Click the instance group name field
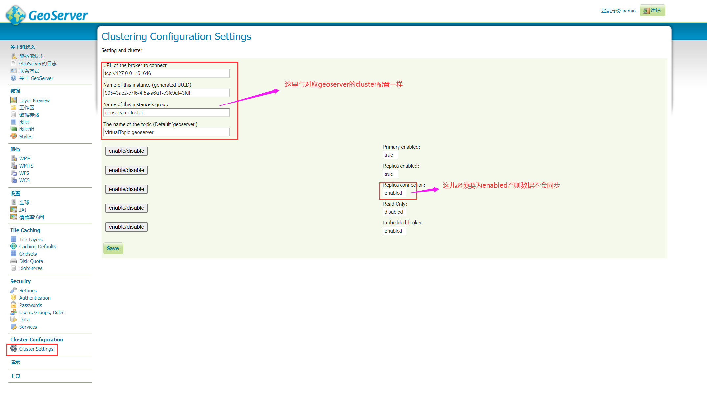 167,113
